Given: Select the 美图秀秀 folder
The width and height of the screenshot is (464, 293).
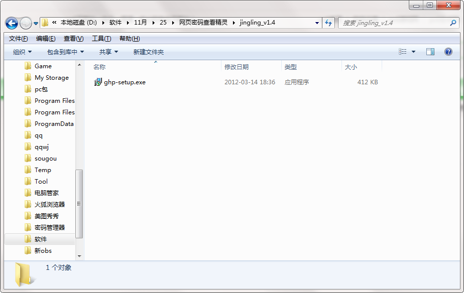Looking at the screenshot, I should coord(47,216).
